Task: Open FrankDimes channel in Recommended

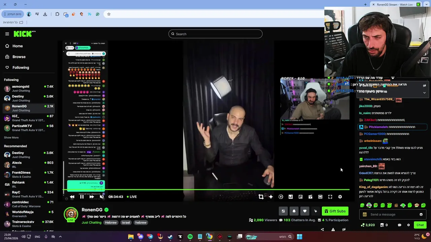Action: point(29,174)
